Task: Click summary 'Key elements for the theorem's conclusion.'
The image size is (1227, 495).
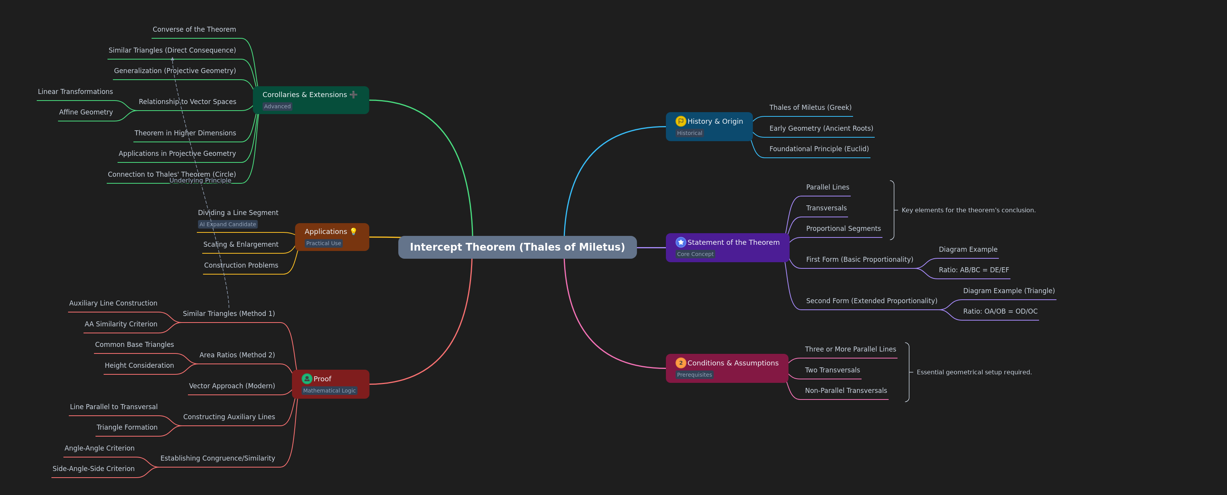Action: click(x=968, y=210)
